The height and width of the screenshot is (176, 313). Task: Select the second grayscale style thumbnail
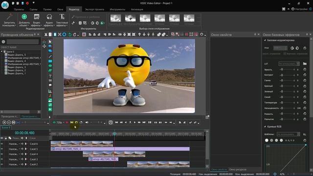pos(131,18)
